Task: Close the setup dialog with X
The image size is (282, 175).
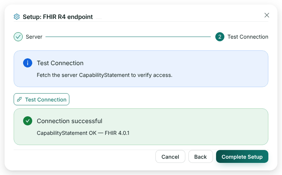Action: (x=267, y=15)
